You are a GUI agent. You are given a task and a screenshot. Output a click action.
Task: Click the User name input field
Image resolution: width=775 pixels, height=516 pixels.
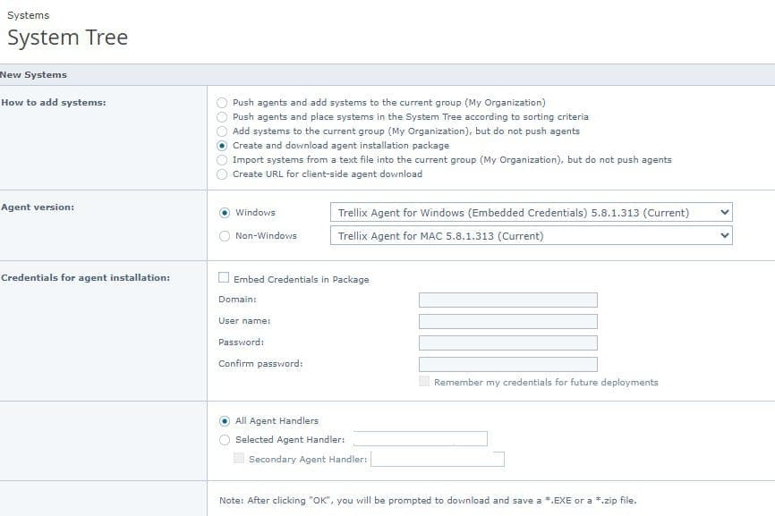(x=507, y=321)
